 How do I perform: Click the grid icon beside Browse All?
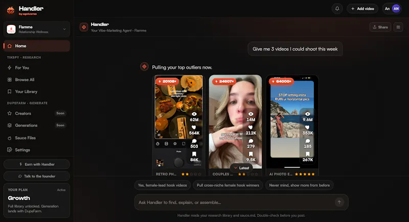tap(10, 80)
